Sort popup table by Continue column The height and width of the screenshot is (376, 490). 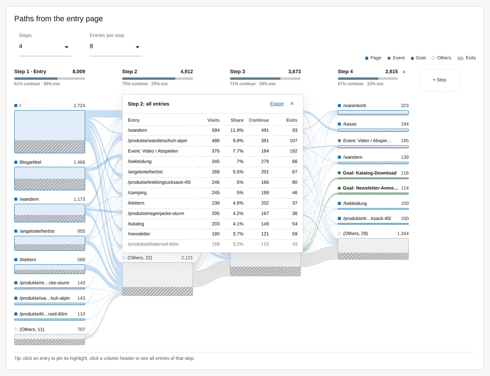(258, 120)
